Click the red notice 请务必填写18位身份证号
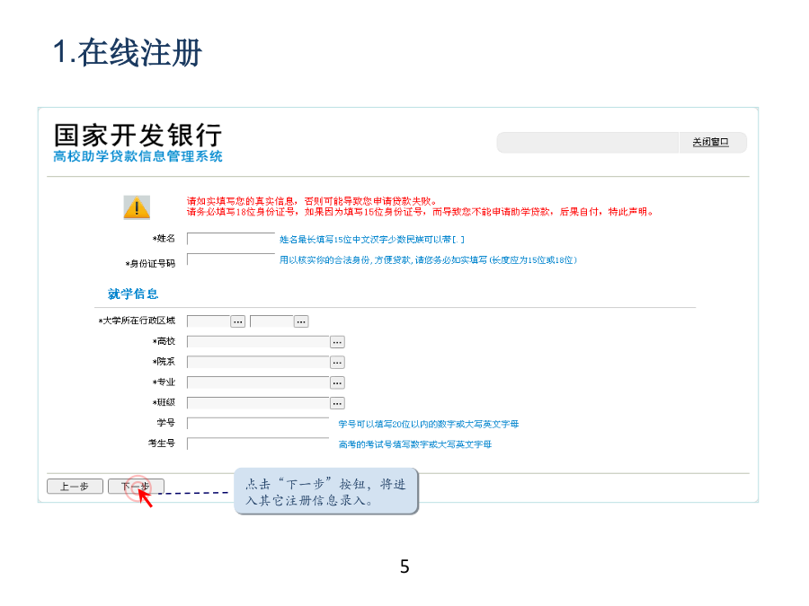 click(420, 212)
